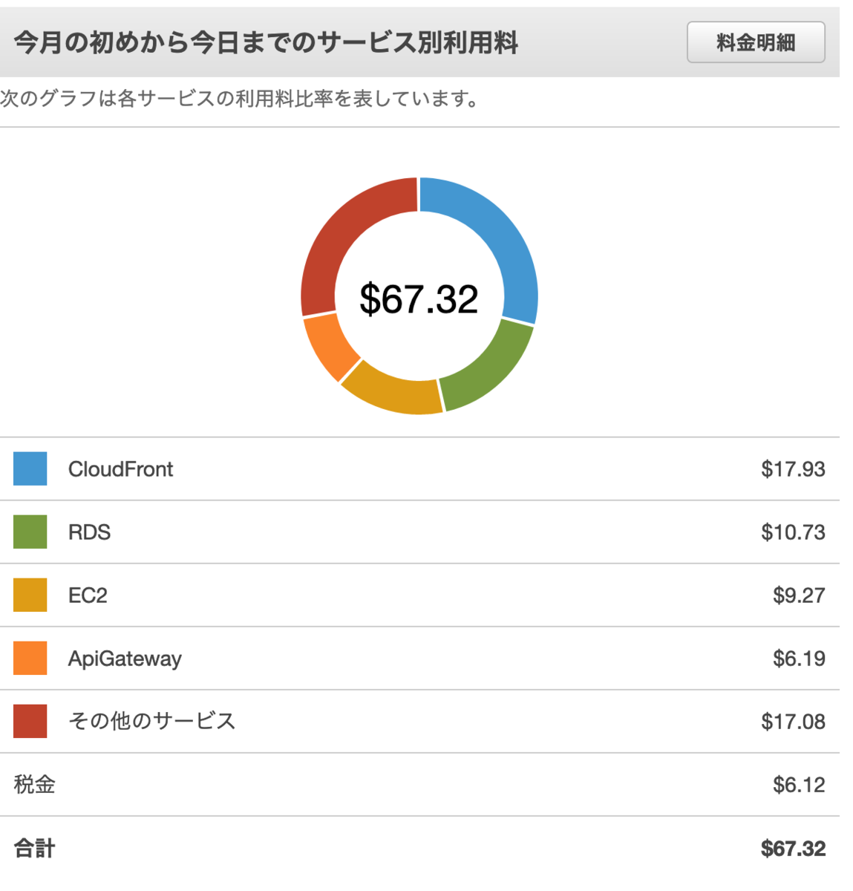
Task: Click the $6.12 tax amount
Action: (x=799, y=785)
